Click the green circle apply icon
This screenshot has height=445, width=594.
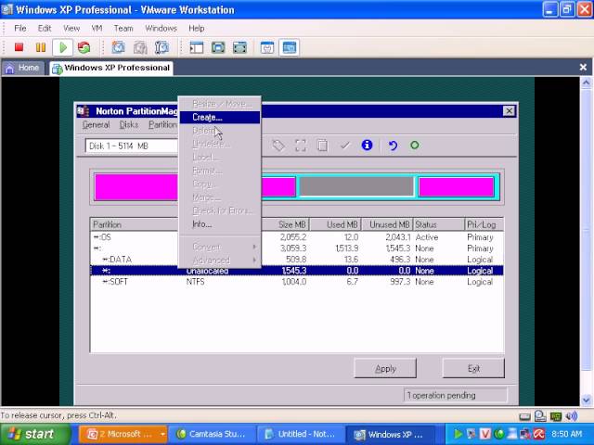click(415, 146)
